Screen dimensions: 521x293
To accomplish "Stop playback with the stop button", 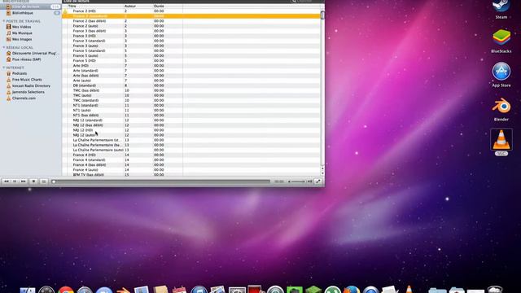I will pos(33,181).
